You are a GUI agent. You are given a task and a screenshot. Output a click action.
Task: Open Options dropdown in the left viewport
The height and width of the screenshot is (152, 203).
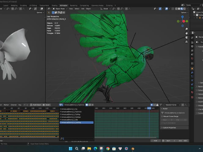(x=40, y=13)
